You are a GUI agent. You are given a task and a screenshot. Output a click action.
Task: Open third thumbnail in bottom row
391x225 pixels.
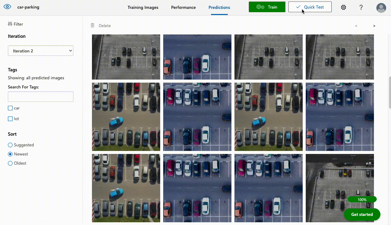click(269, 188)
